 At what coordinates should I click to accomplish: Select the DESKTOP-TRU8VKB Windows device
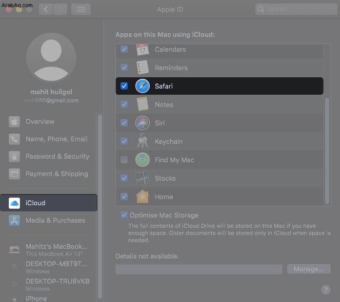49,284
